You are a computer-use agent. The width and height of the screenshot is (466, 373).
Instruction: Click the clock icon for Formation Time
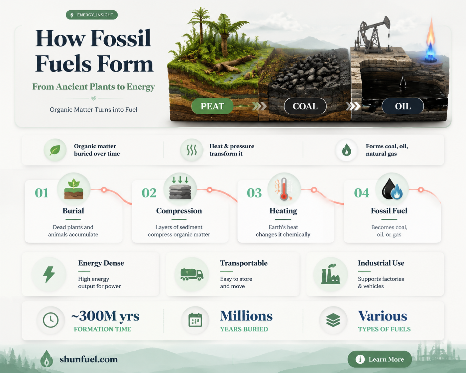(51, 320)
